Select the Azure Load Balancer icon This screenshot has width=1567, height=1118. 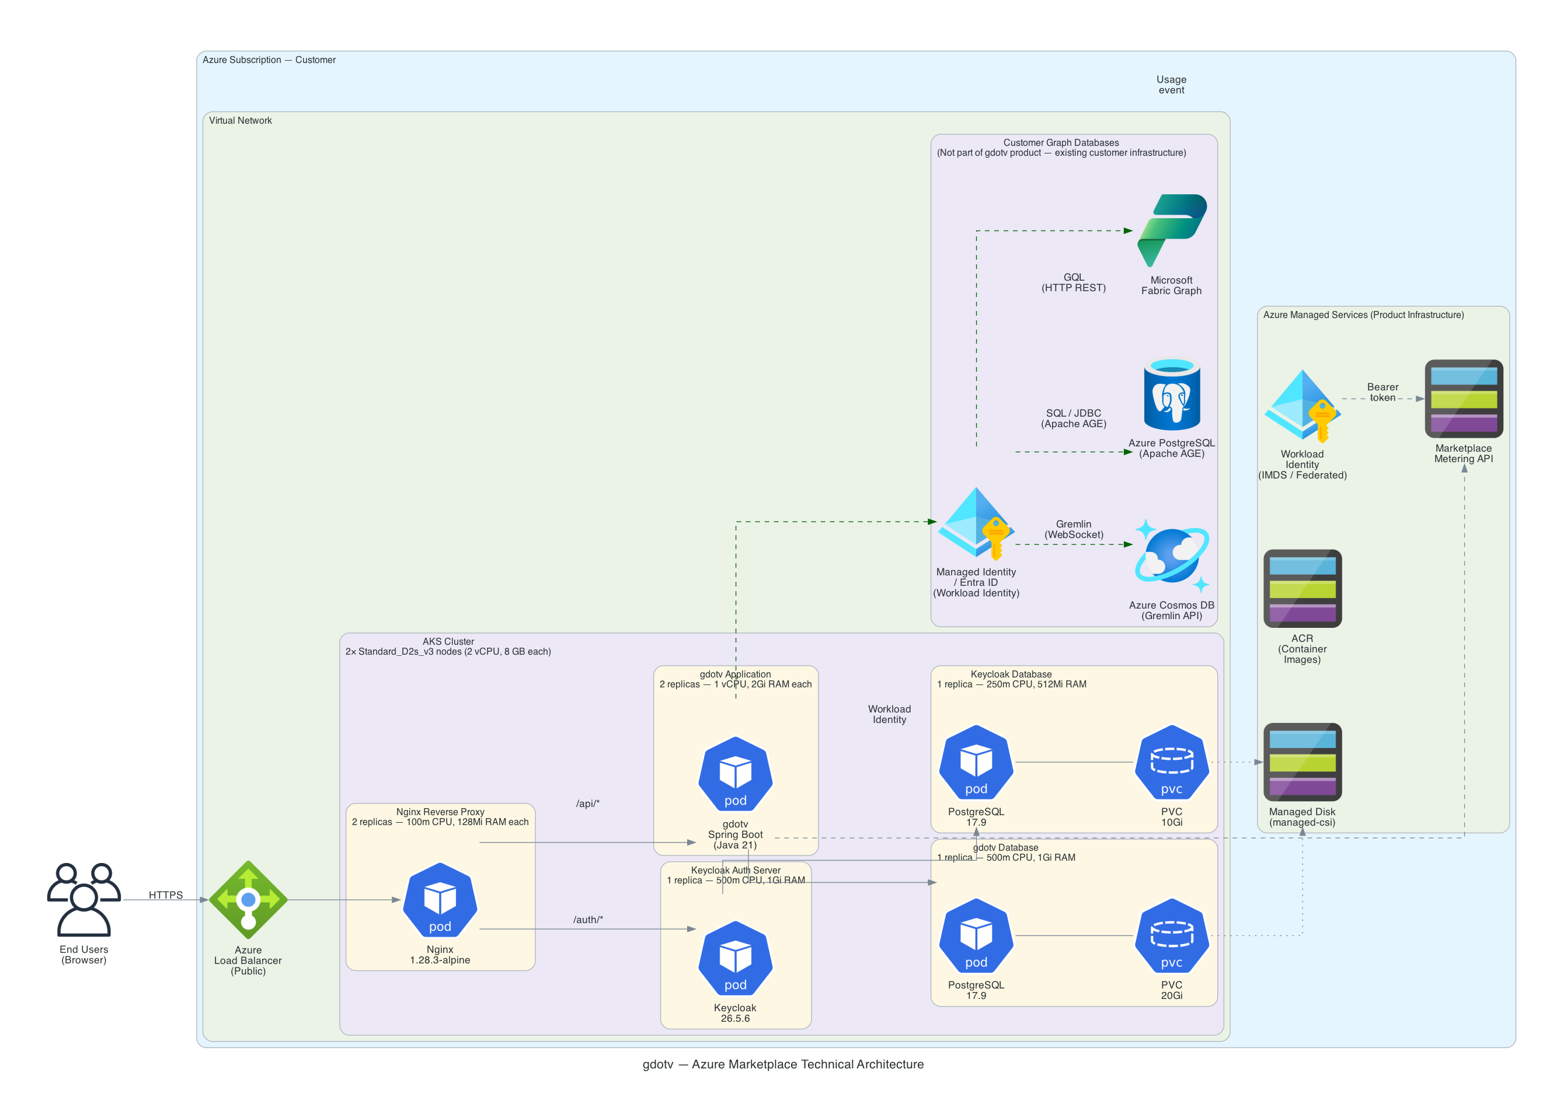pos(249,899)
